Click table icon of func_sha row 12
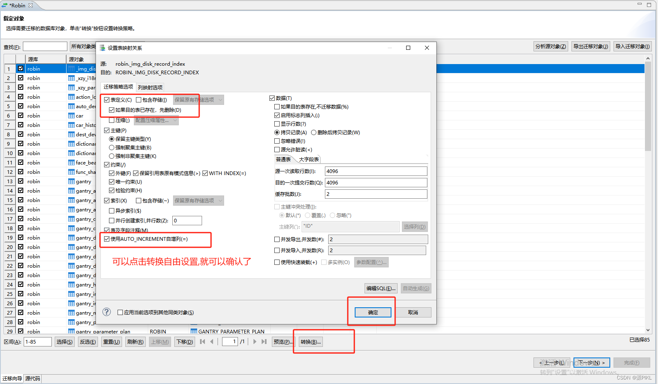Image resolution: width=658 pixels, height=384 pixels. pyautogui.click(x=71, y=172)
